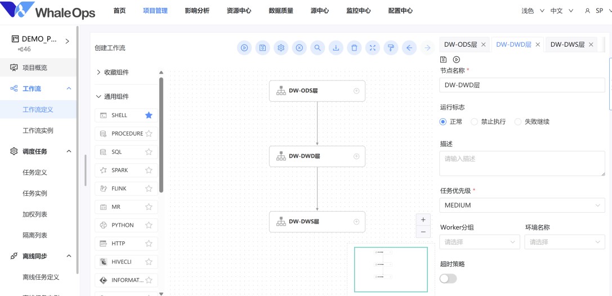Click small run icon in node panel

point(456,60)
